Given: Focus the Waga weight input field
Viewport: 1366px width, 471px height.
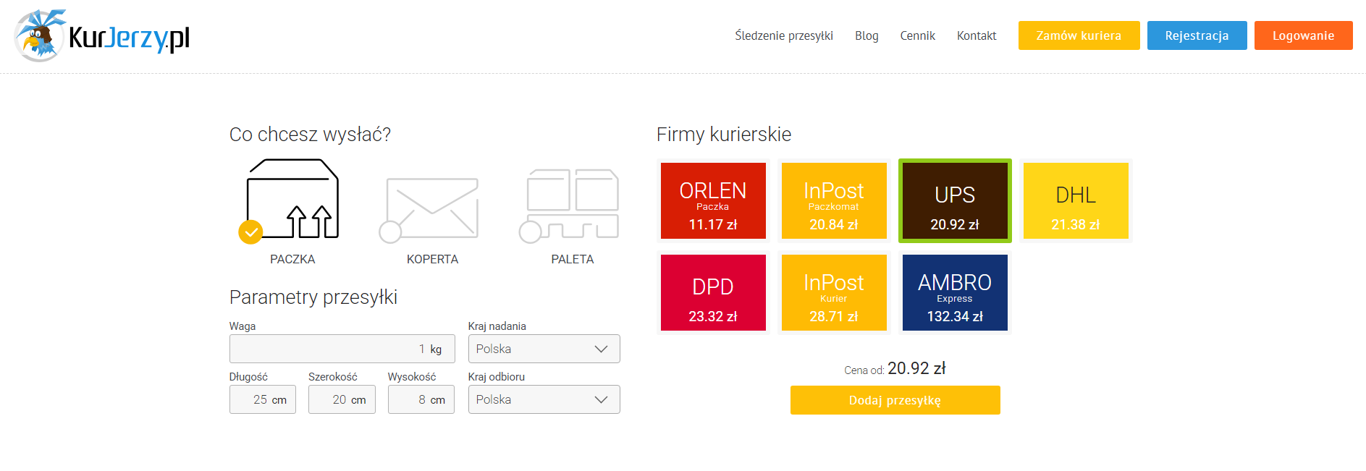Looking at the screenshot, I should (342, 349).
